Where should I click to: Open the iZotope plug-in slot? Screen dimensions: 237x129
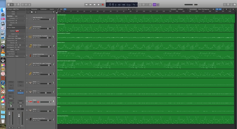tap(21, 93)
